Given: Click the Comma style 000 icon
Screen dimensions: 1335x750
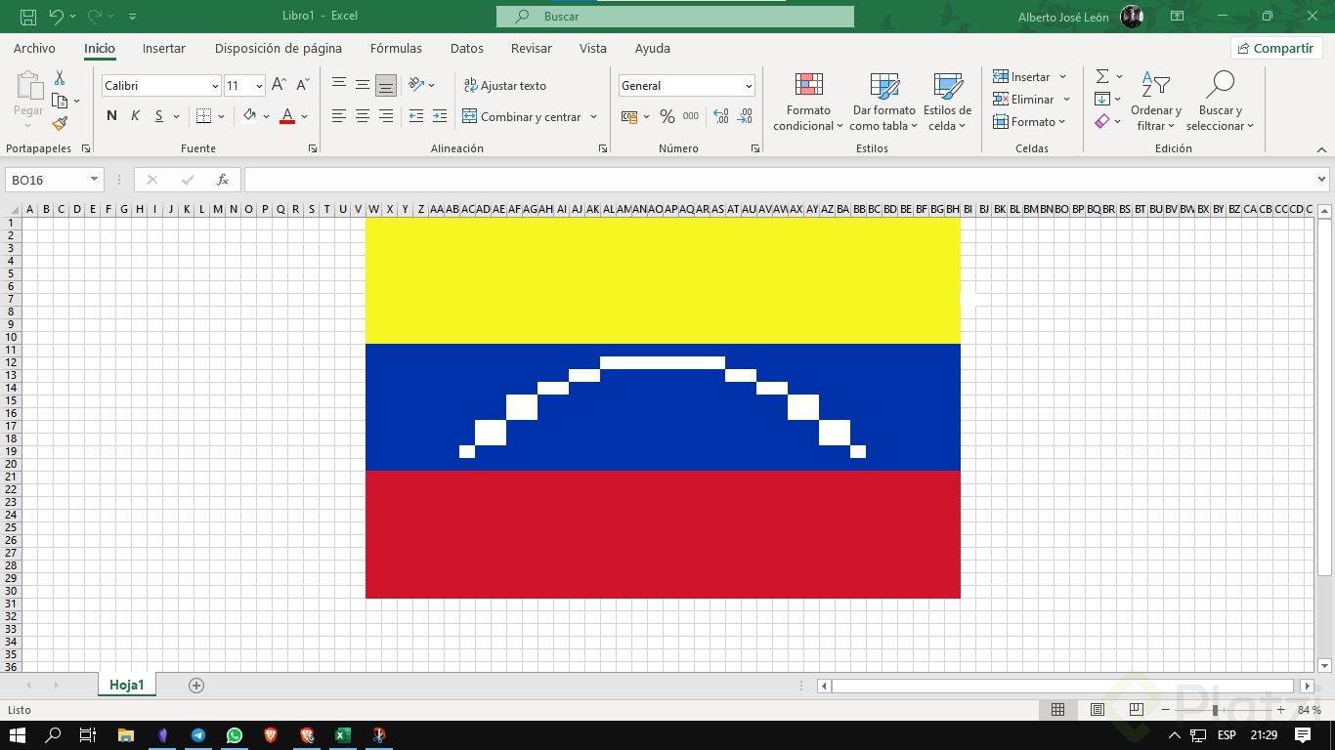Looking at the screenshot, I should [691, 116].
